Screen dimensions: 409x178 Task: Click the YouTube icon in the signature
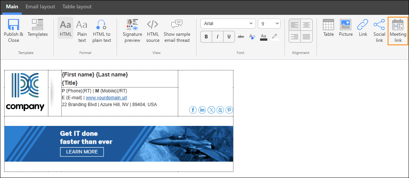[220, 110]
